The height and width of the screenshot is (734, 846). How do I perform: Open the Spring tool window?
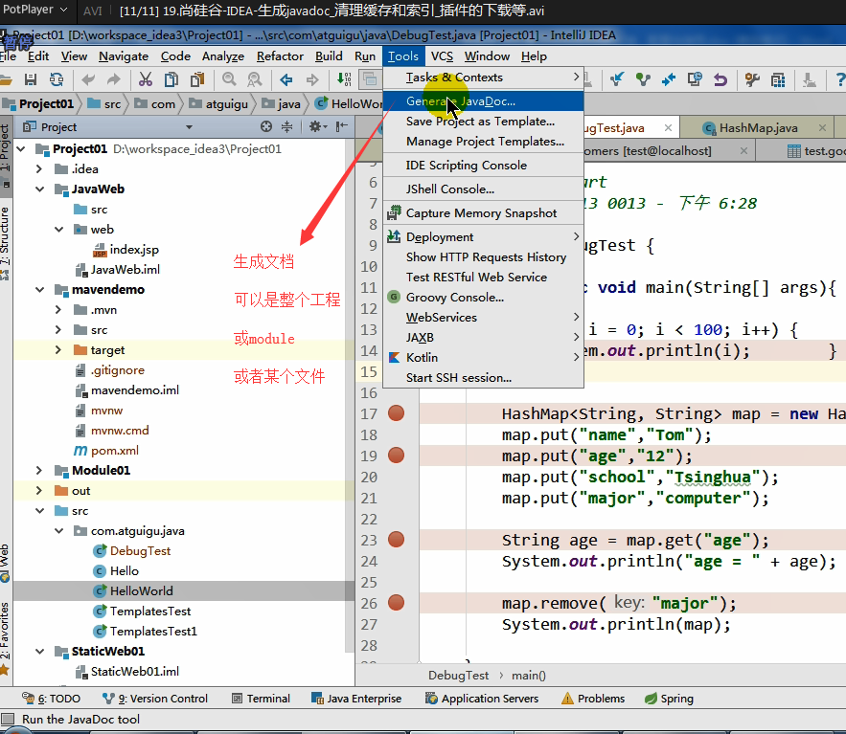[669, 699]
